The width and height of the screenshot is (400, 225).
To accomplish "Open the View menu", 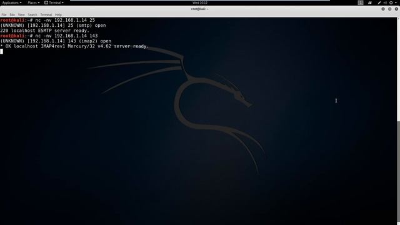I will click(x=21, y=15).
